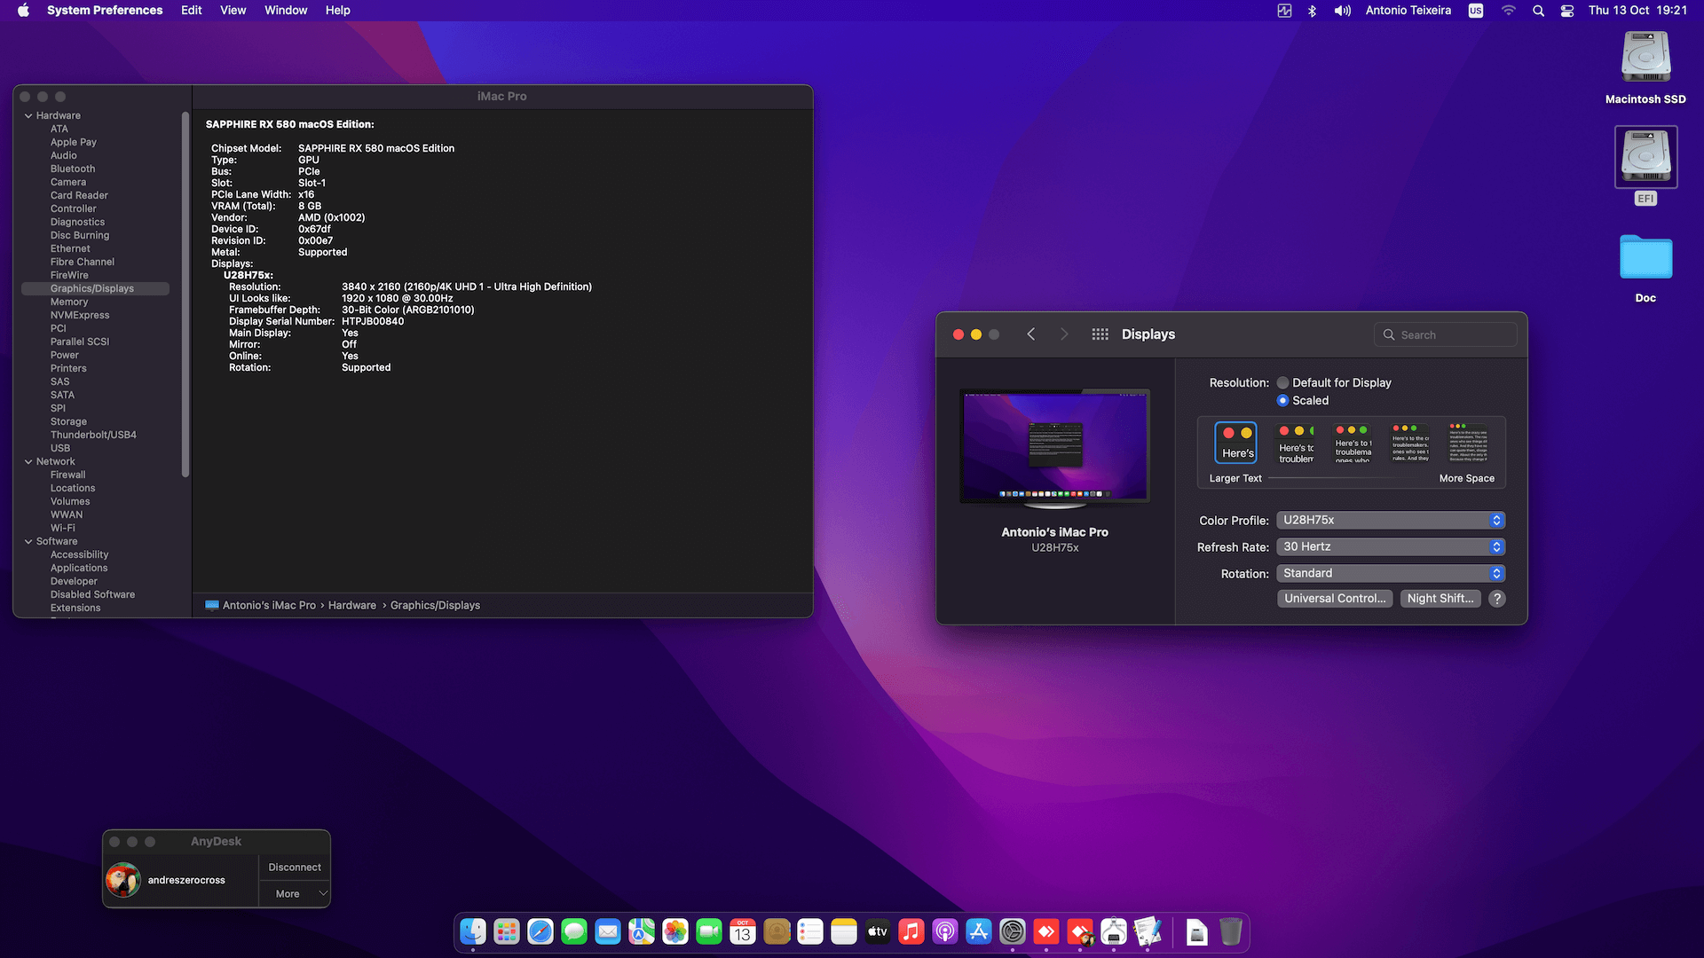Open Notes app in the Dock
Screen dimensions: 1704x958
pos(844,931)
